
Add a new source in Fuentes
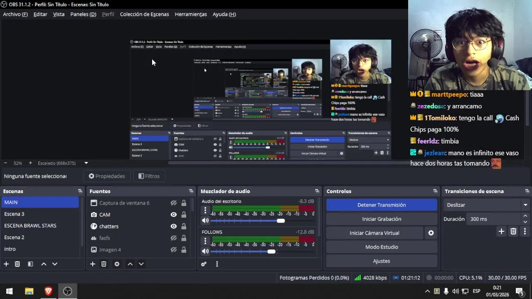click(93, 264)
